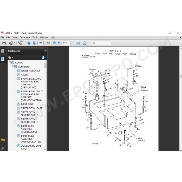Open the zoom percentage dropdown arrow
The width and height of the screenshot is (182, 182).
click(71, 43)
